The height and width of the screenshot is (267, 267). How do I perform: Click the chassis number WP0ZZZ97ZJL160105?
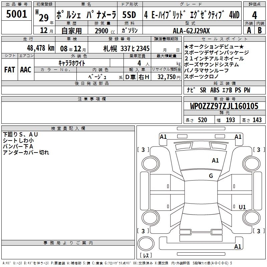click(224, 106)
